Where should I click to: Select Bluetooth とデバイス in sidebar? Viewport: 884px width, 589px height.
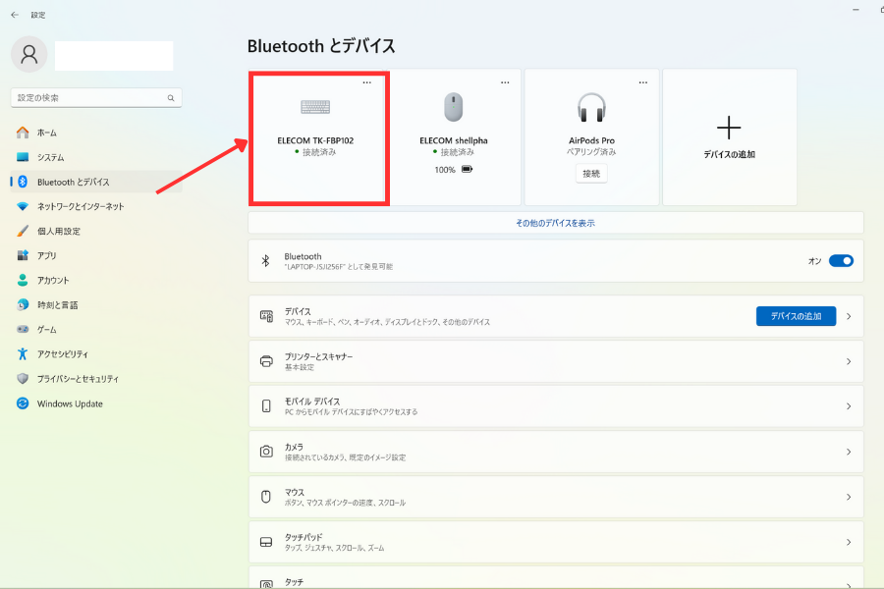tap(96, 182)
